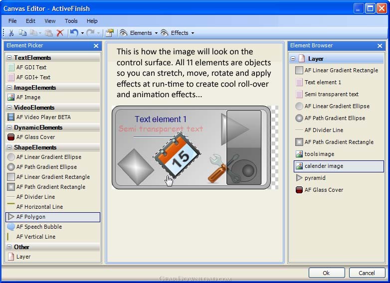
Task: Click 'Text element 1' on canvas
Action: click(x=161, y=119)
